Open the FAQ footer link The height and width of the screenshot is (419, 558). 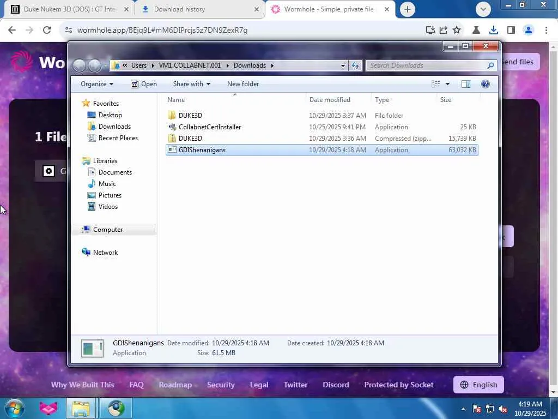(x=136, y=385)
